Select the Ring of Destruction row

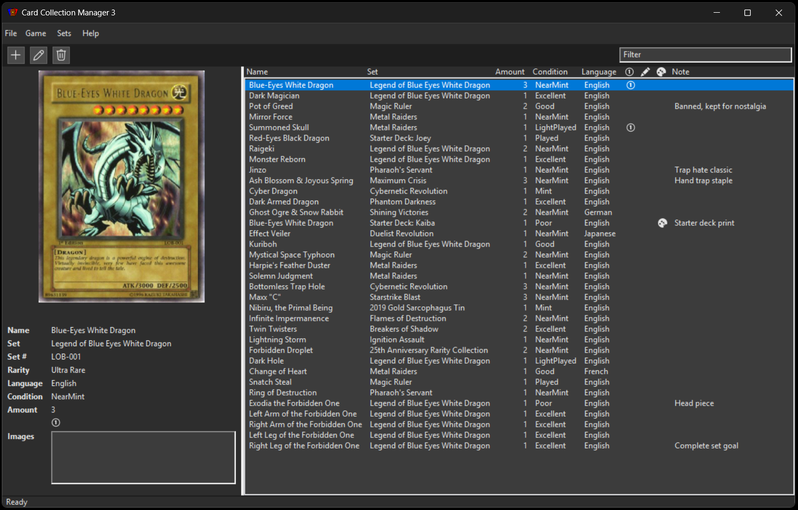519,392
